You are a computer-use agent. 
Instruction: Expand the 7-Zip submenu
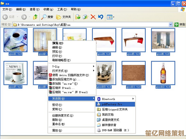(72, 67)
